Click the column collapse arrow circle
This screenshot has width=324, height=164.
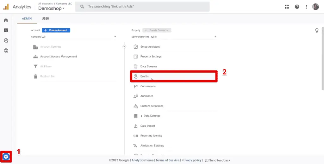point(124,47)
